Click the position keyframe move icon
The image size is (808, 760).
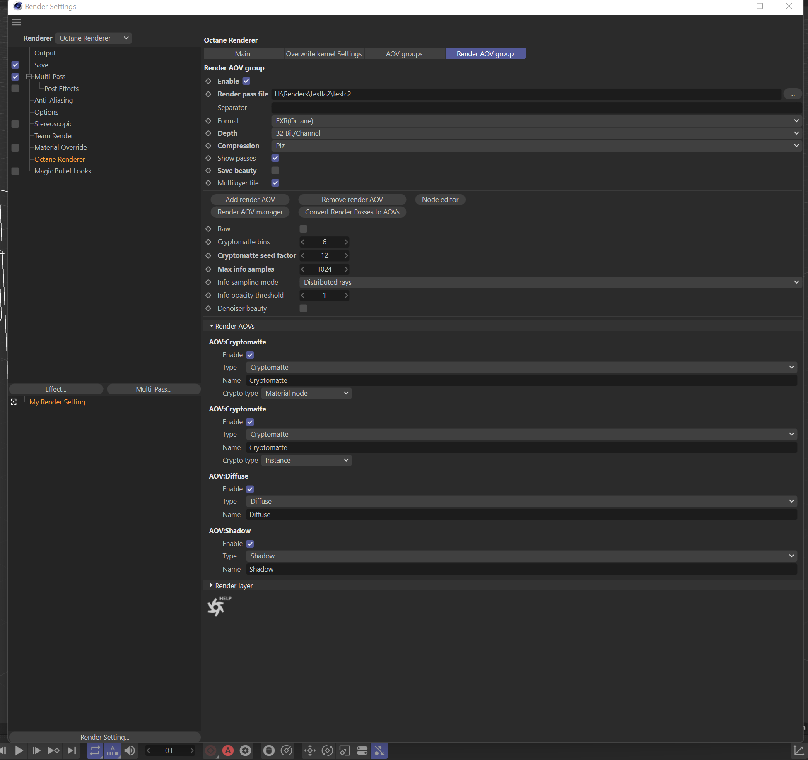(x=310, y=750)
